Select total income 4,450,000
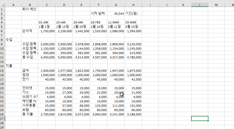Viewport: 234px width, 129px height. click(47, 57)
